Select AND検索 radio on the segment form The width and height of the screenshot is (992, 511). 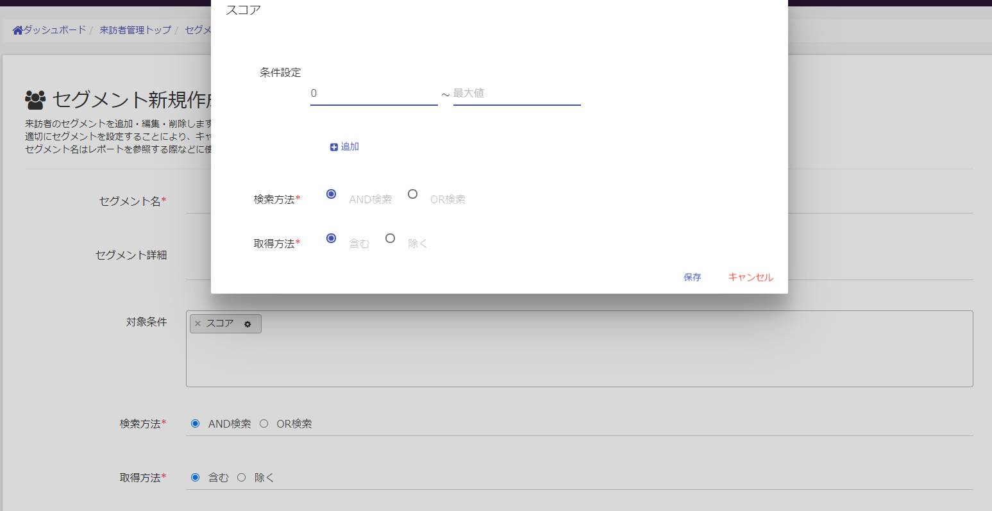[196, 424]
